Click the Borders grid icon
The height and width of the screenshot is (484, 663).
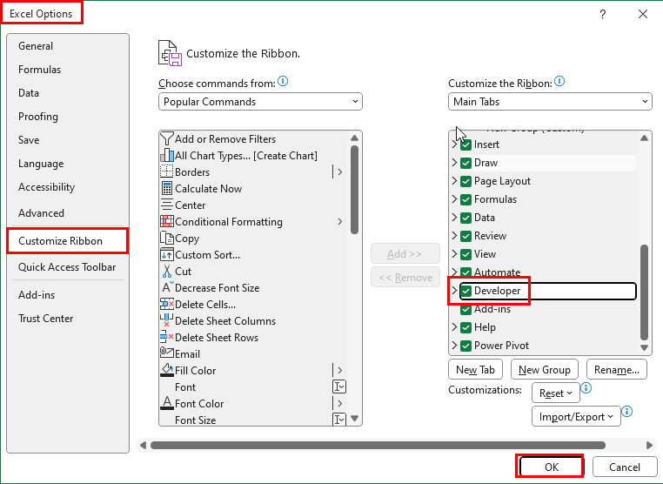point(167,171)
